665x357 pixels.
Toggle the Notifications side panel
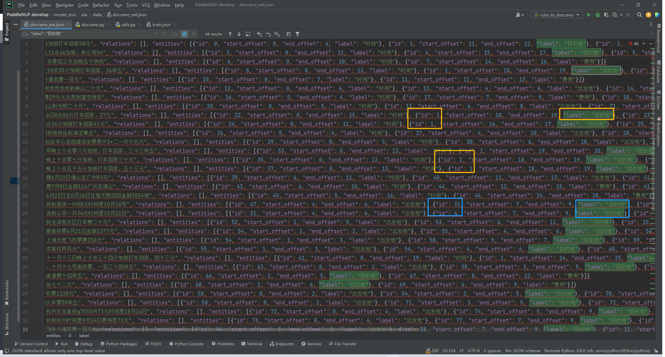(658, 131)
